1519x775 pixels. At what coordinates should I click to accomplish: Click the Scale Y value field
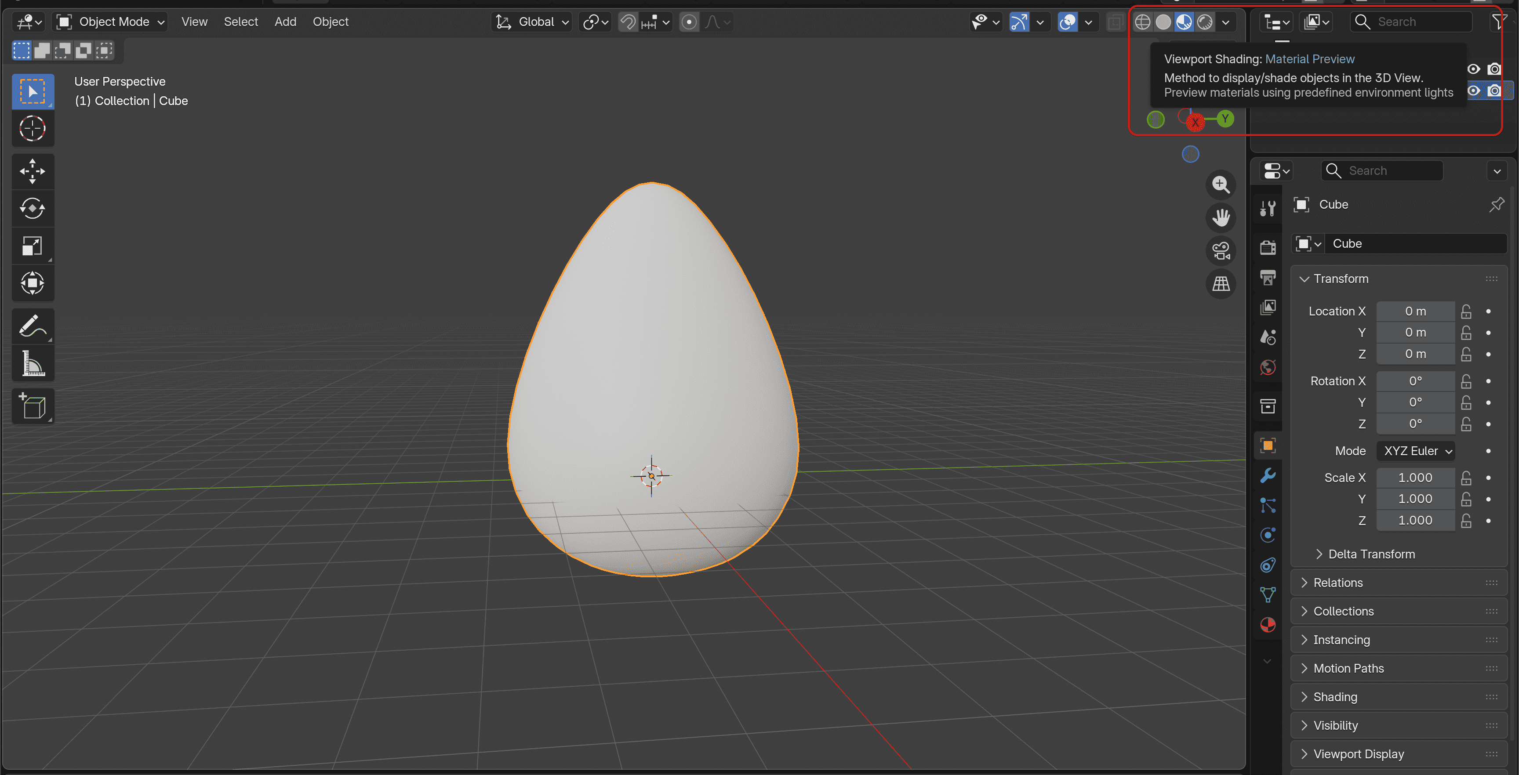[x=1415, y=499]
